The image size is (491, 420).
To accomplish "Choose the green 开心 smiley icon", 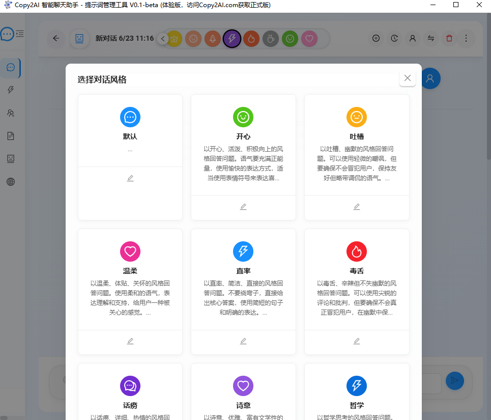I will pos(243,117).
